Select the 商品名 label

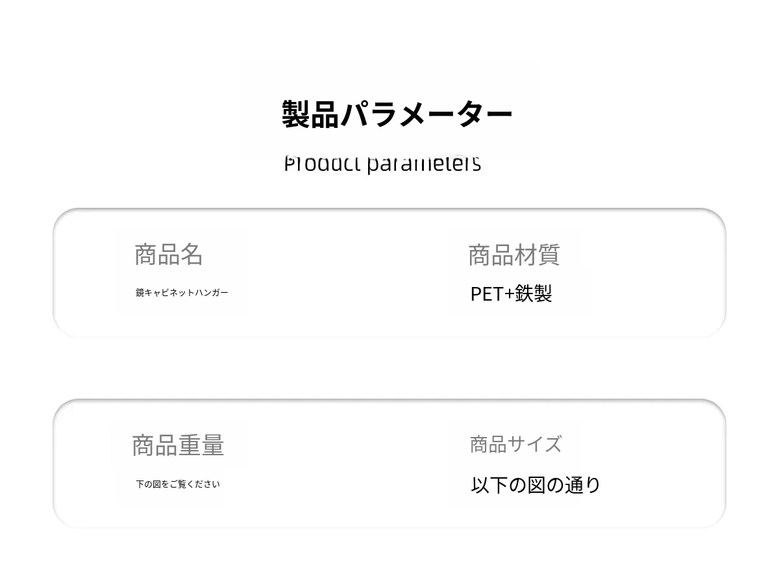pyautogui.click(x=169, y=255)
